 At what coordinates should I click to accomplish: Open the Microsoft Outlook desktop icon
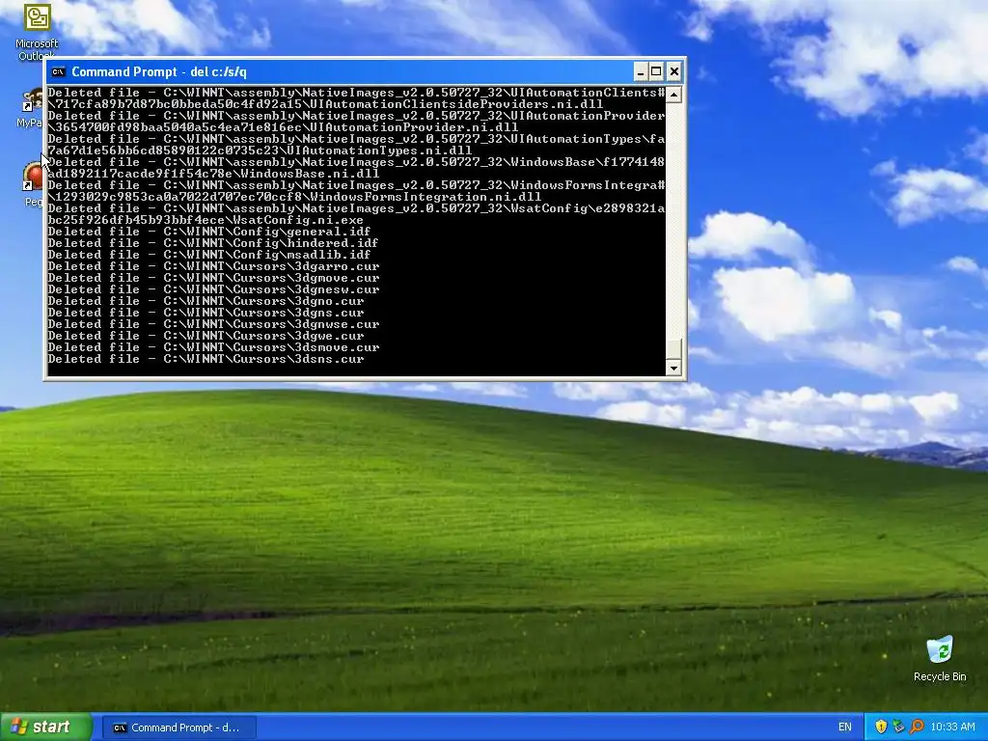pos(37,31)
